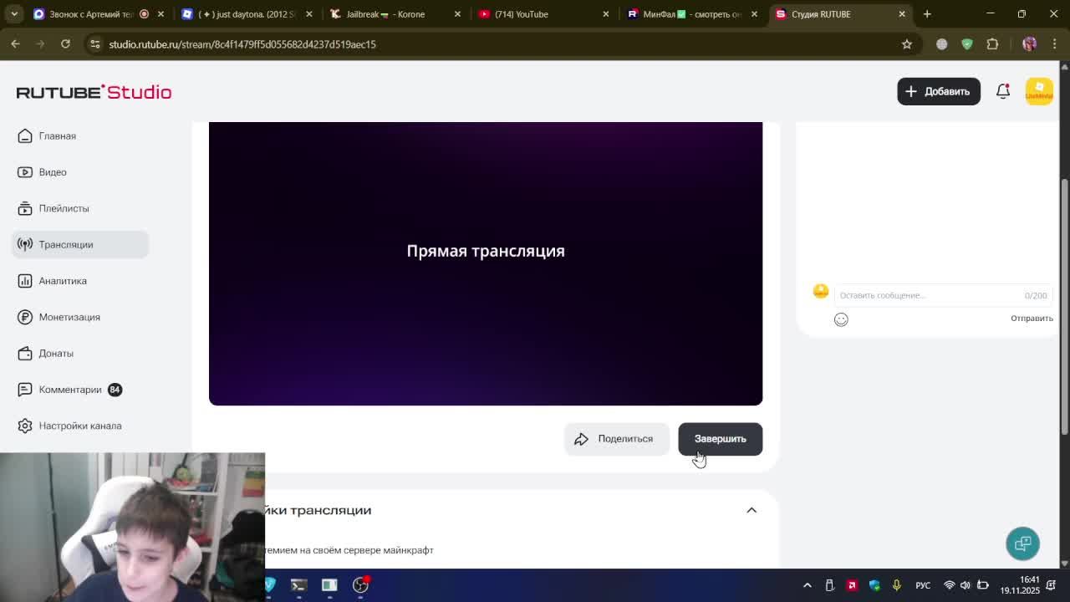This screenshot has width=1070, height=602.
Task: Open OBS Studio from the taskbar
Action: pyautogui.click(x=360, y=585)
